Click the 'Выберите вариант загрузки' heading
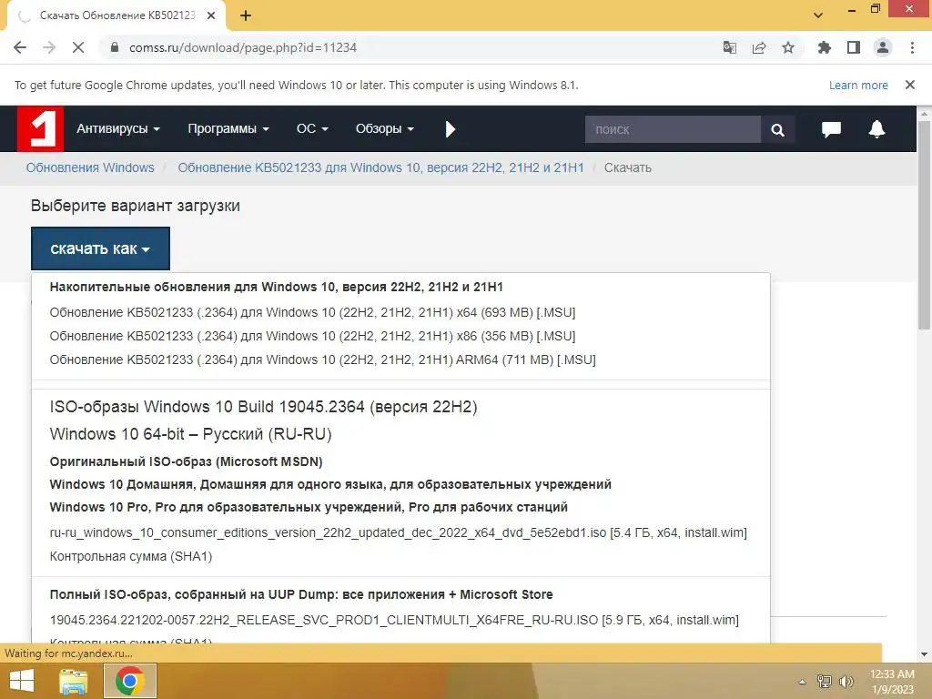This screenshot has width=932, height=699. click(136, 206)
